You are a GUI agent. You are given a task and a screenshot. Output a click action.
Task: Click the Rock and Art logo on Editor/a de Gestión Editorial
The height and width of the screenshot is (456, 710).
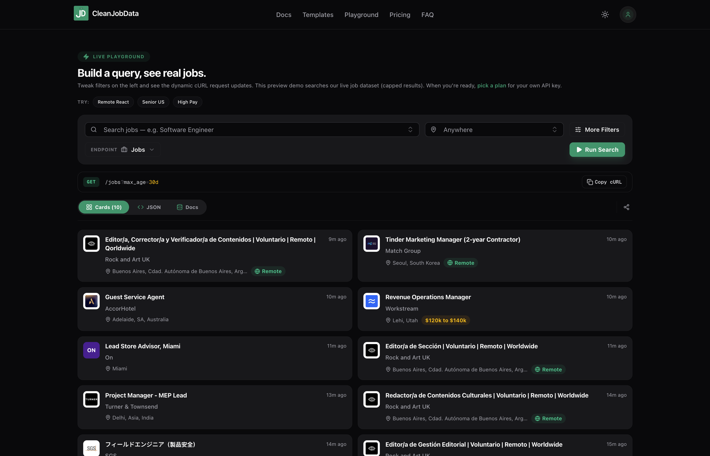371,448
